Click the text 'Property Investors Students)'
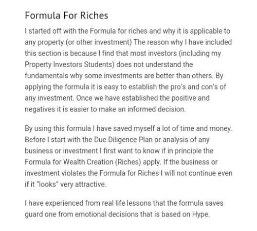Screen dimensions: 257x231 point(69,65)
